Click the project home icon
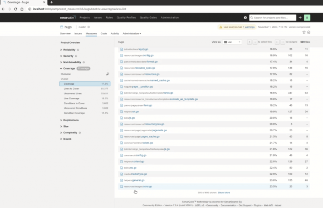The height and width of the screenshot is (208, 323). (309, 32)
